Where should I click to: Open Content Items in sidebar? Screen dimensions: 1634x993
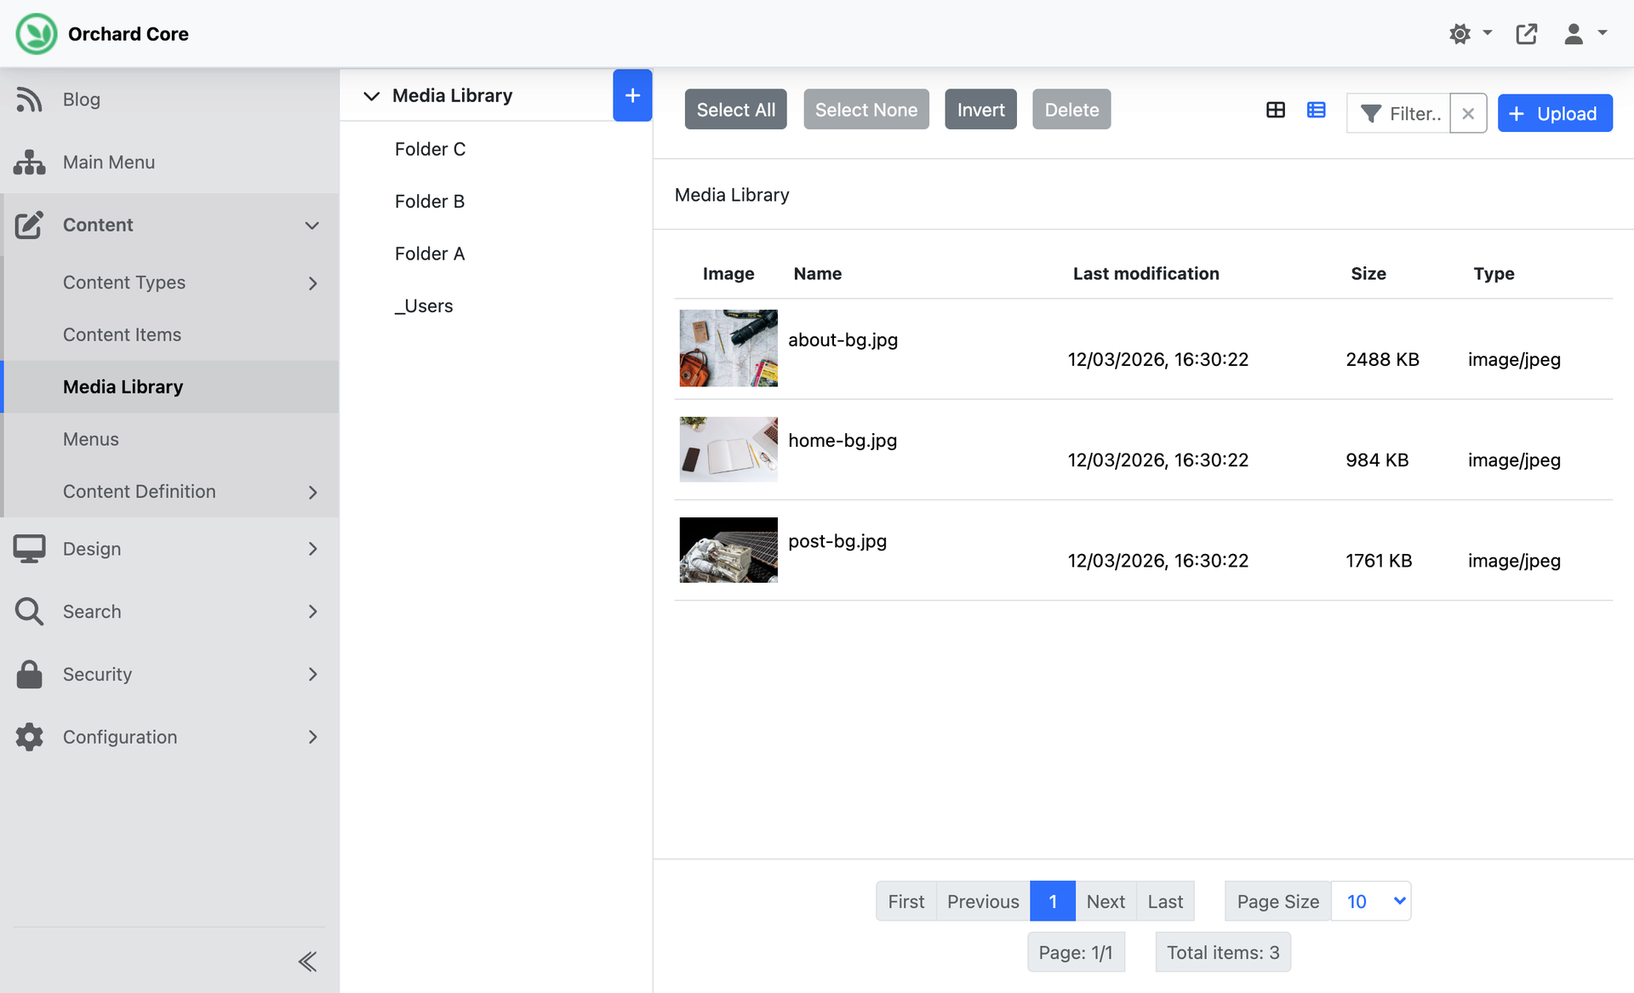(122, 334)
